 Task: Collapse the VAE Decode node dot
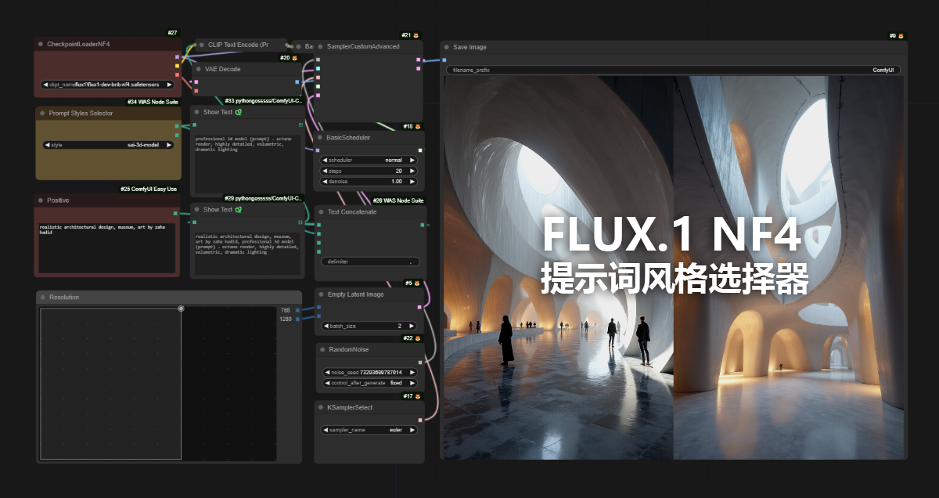click(199, 69)
